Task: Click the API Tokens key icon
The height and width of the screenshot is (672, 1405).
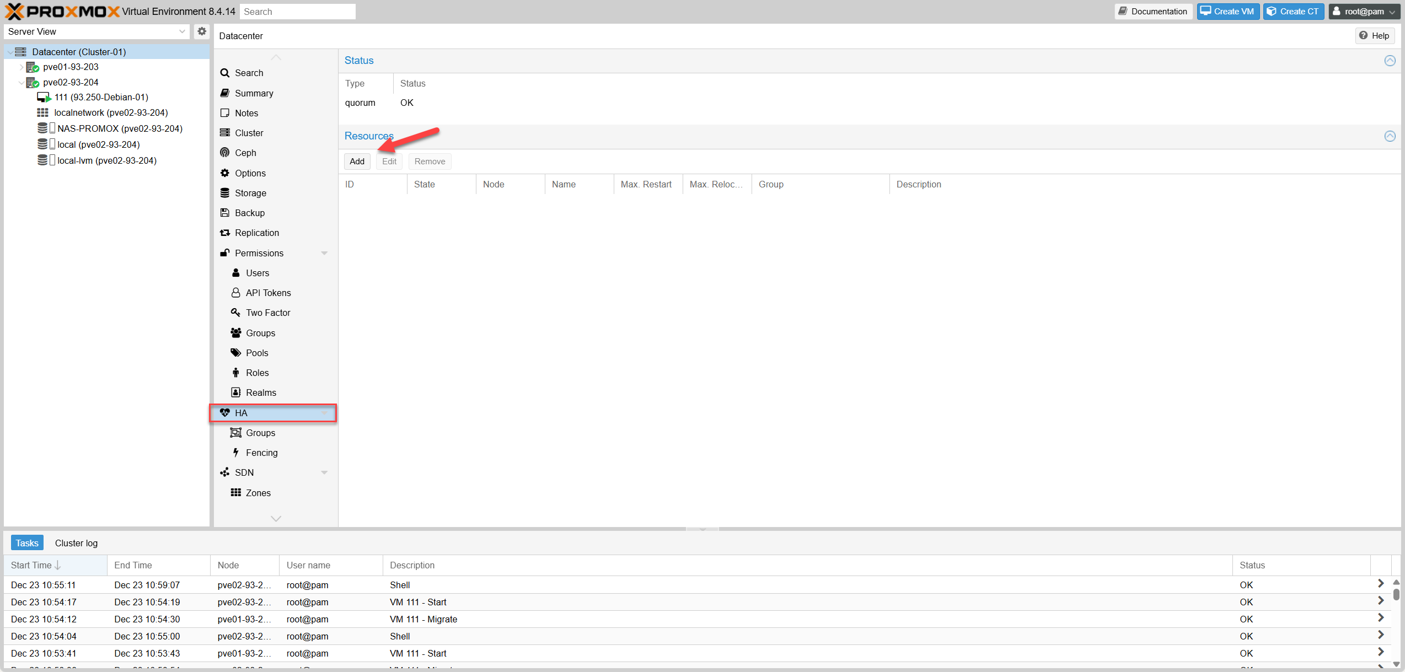Action: (235, 293)
